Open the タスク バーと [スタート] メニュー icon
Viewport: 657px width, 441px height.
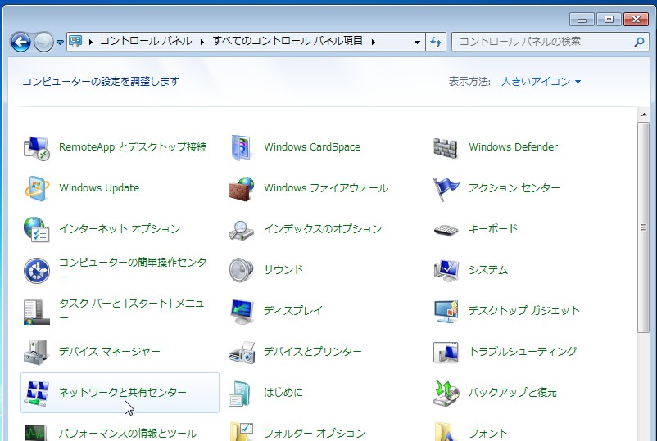tap(36, 311)
